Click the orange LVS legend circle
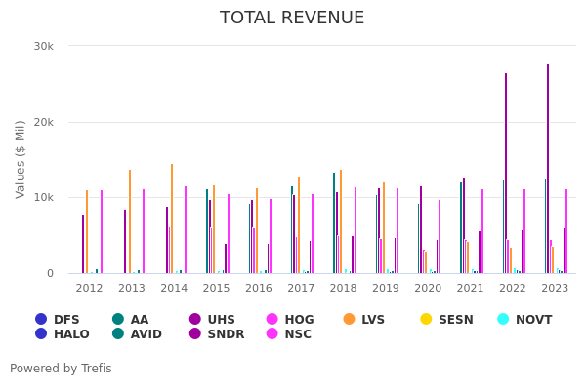 pyautogui.click(x=350, y=320)
